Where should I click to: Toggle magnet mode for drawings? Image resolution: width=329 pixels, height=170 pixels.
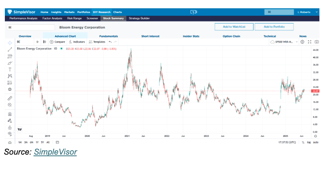(x=10, y=114)
